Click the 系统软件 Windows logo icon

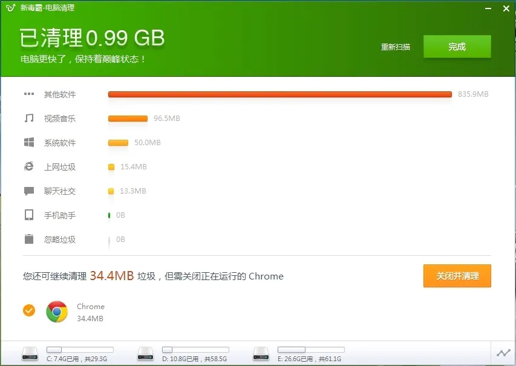click(x=29, y=143)
